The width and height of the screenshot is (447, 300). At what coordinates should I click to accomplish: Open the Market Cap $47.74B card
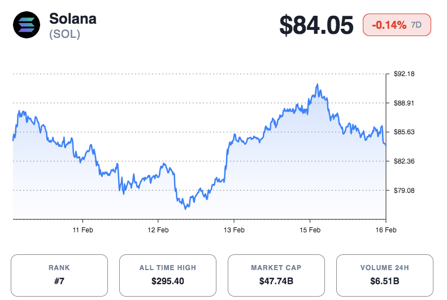(x=276, y=275)
